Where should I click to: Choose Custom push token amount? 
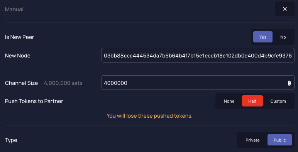pos(278,101)
